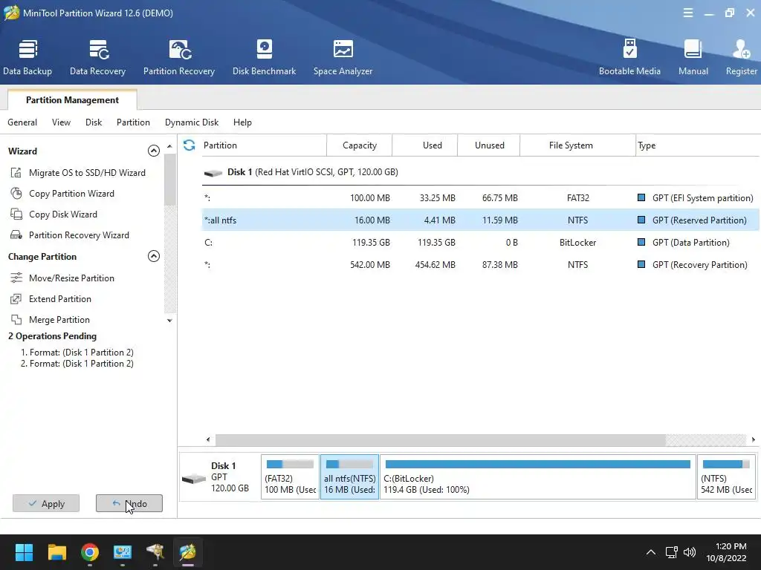Click second pending Format operation

[77, 364]
